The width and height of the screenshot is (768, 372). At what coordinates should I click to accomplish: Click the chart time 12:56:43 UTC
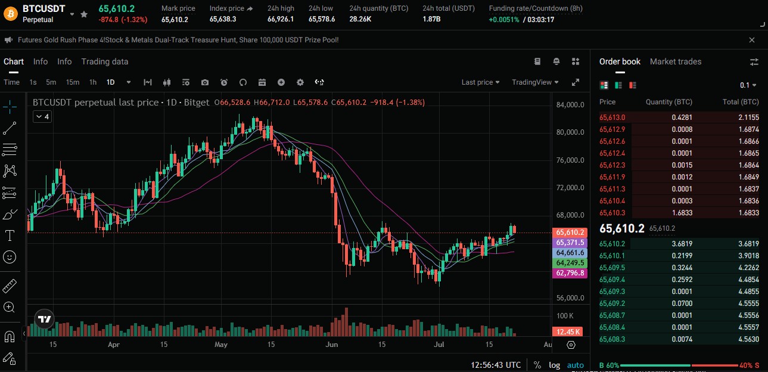tap(496, 365)
